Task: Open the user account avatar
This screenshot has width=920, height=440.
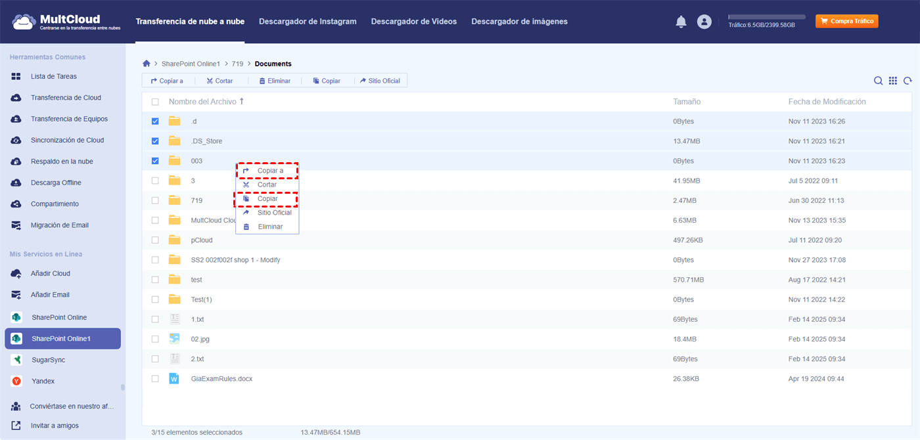Action: pos(704,22)
